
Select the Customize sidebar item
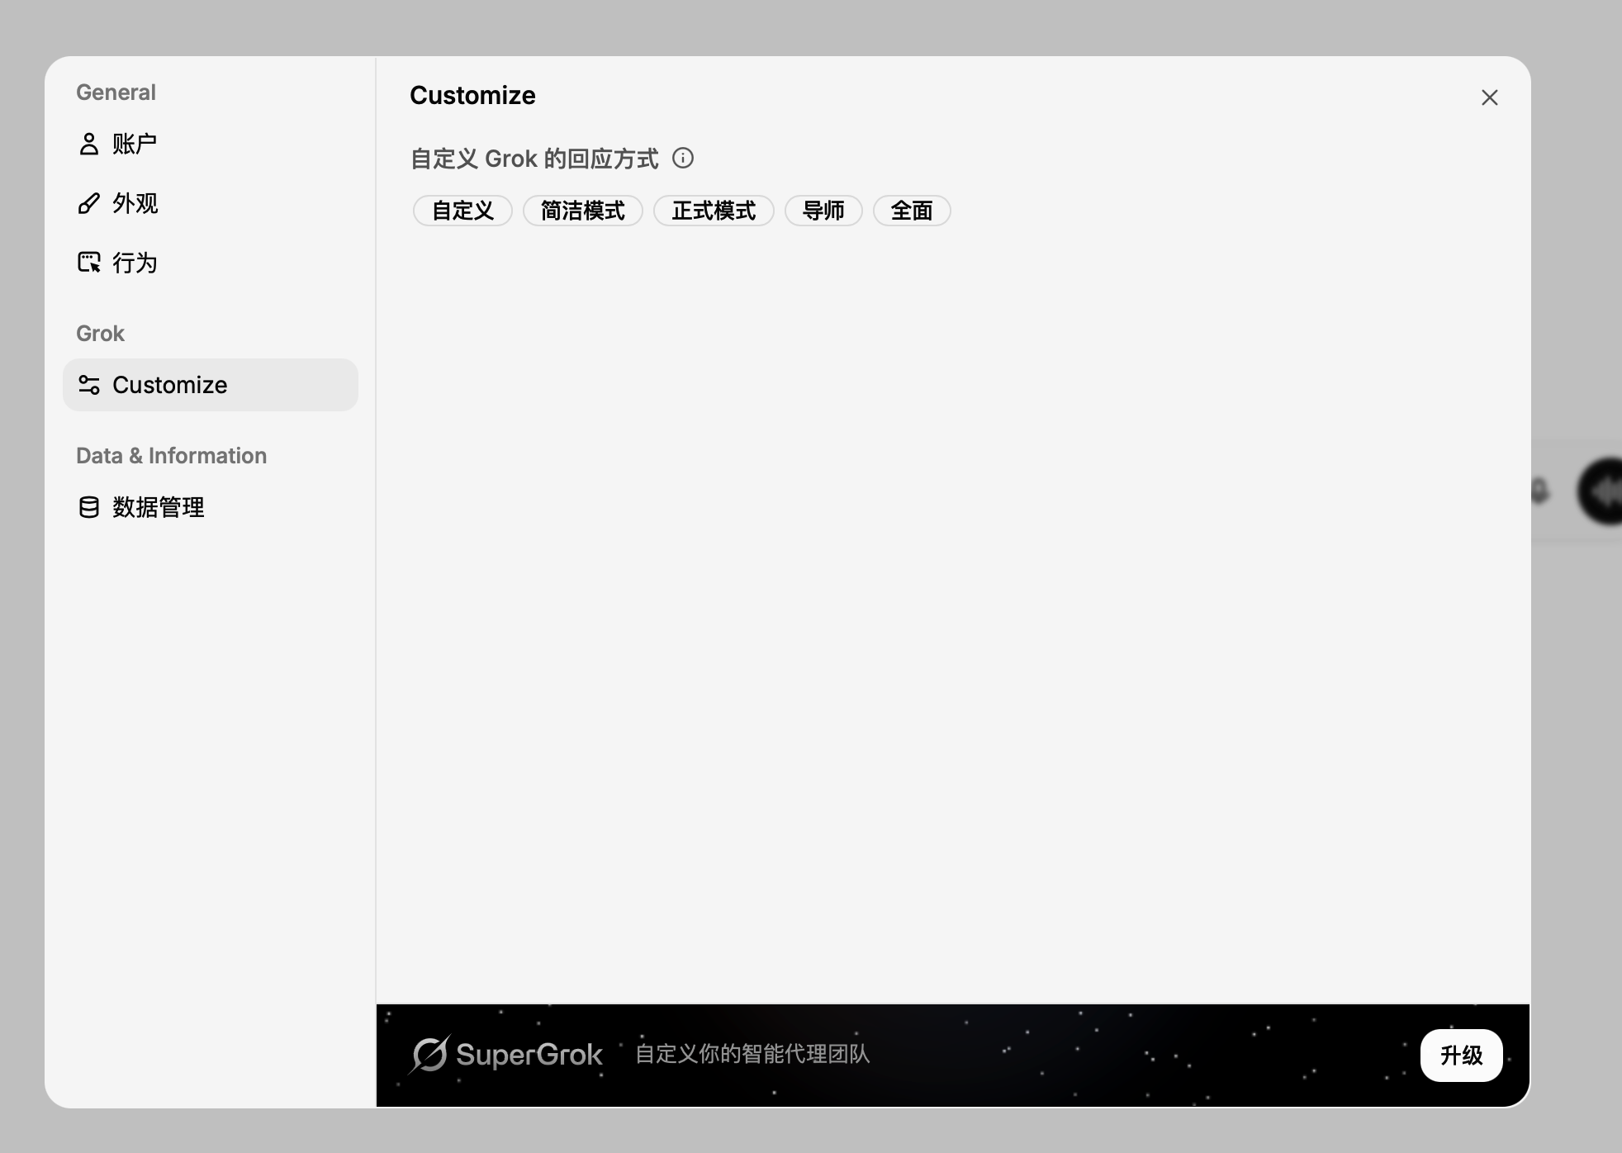coord(210,385)
